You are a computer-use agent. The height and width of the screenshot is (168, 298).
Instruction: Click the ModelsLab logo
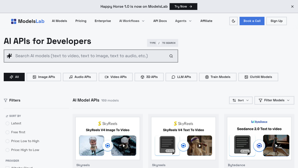[x=28, y=21]
